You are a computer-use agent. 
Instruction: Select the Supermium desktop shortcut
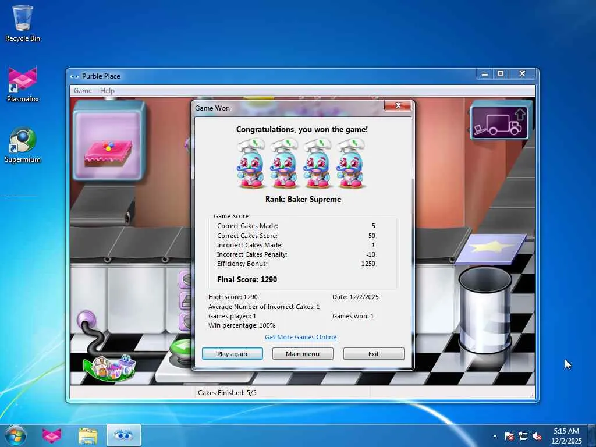23,145
